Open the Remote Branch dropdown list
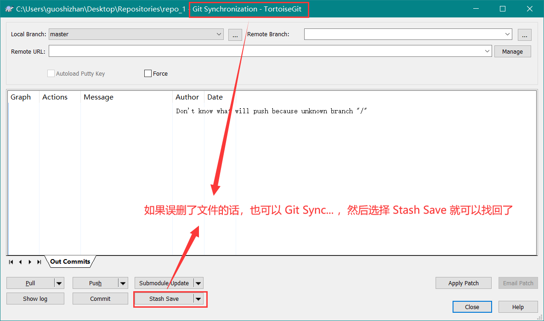The image size is (544, 321). [507, 34]
